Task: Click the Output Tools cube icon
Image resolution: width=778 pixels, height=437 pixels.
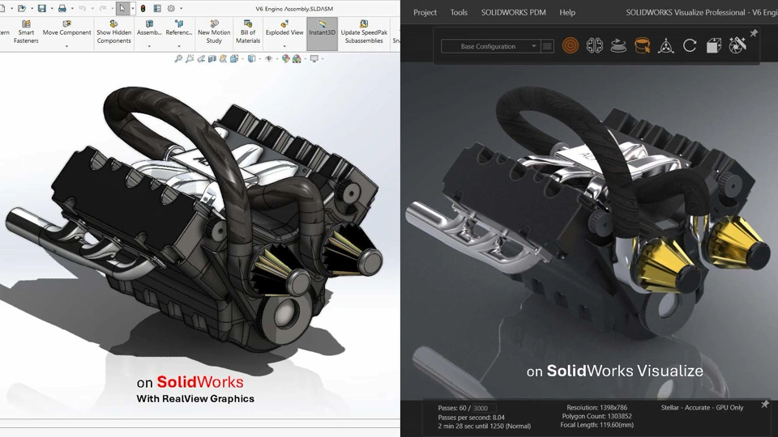Action: pos(713,46)
